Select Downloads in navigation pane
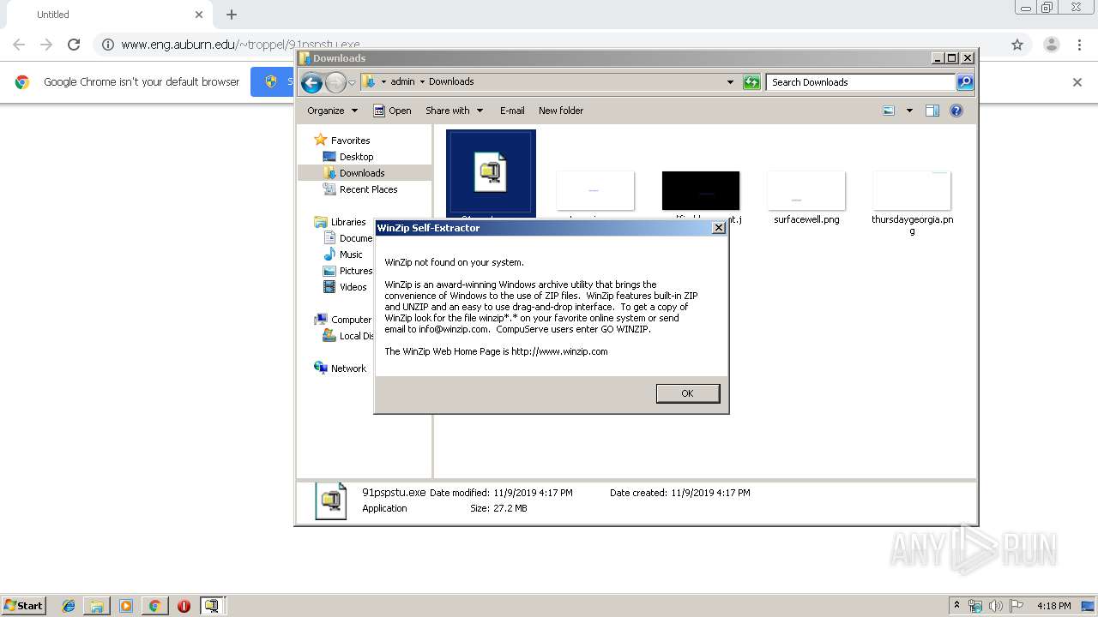Viewport: 1098px width, 617px height. [354, 173]
